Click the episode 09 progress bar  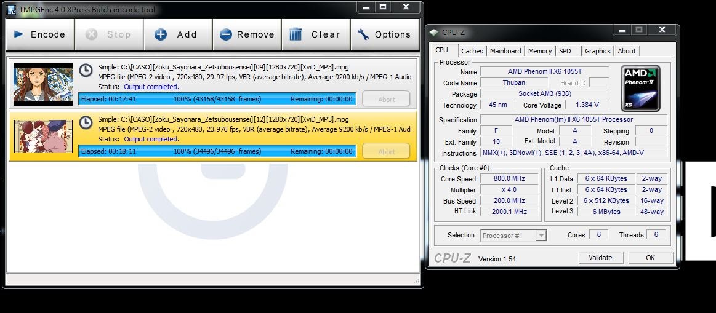point(217,99)
